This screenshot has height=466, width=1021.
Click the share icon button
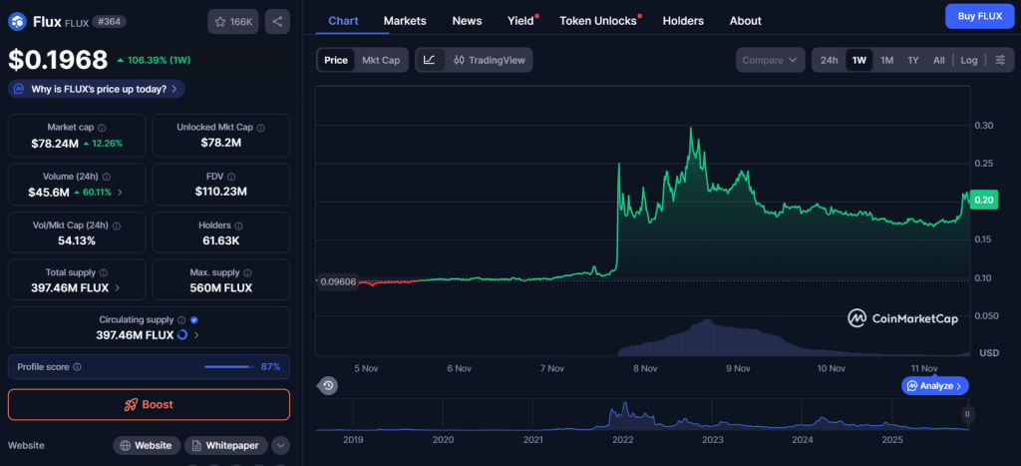[x=277, y=20]
